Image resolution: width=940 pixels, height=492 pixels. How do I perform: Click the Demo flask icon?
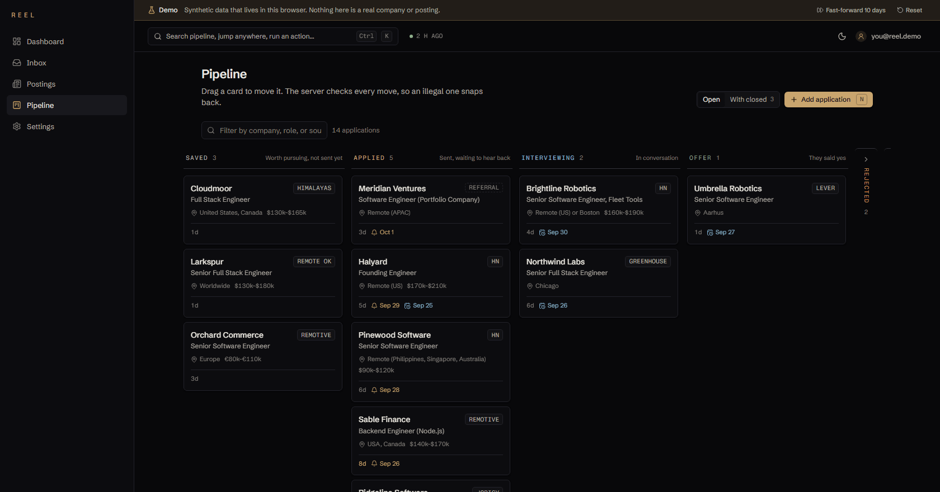151,10
